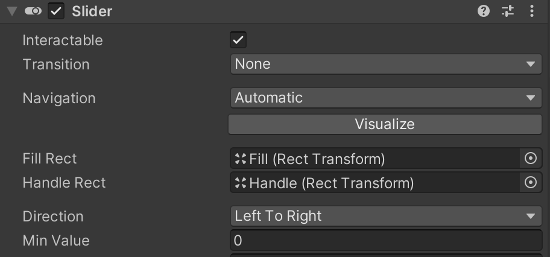Click the Min Value label
The width and height of the screenshot is (550, 257).
point(56,241)
